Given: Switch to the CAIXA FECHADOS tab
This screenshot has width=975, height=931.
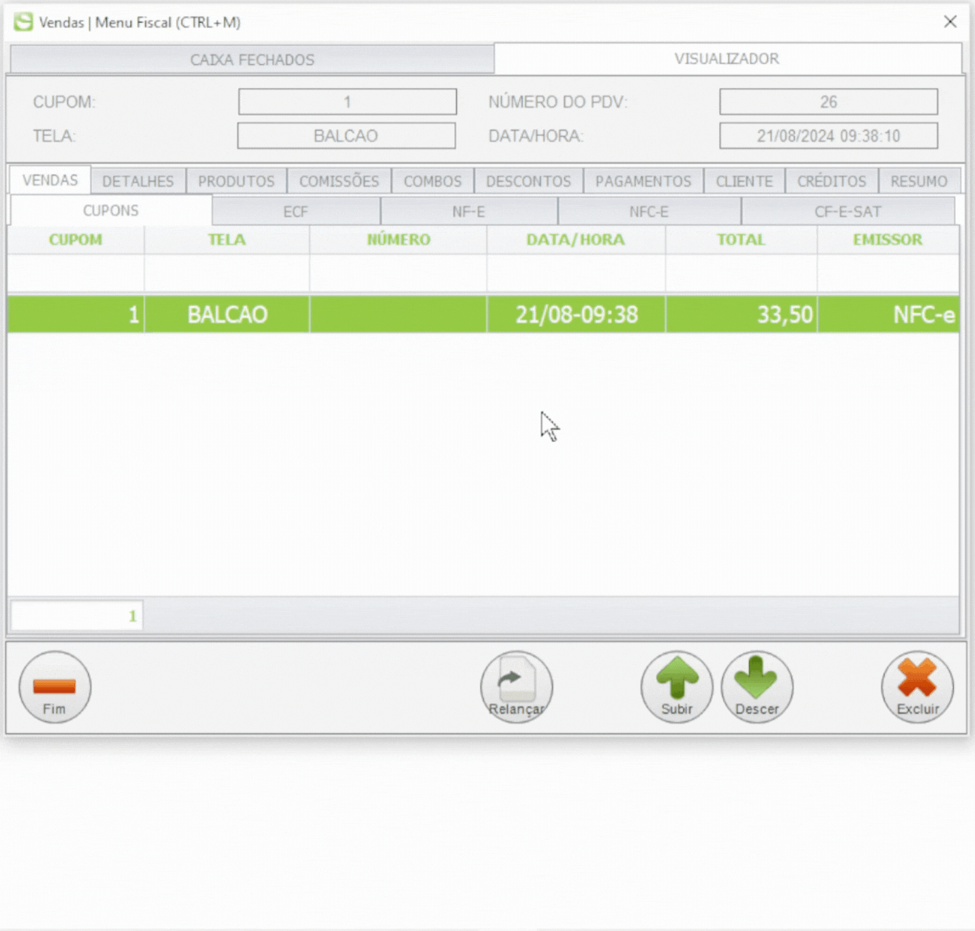Looking at the screenshot, I should (x=252, y=59).
